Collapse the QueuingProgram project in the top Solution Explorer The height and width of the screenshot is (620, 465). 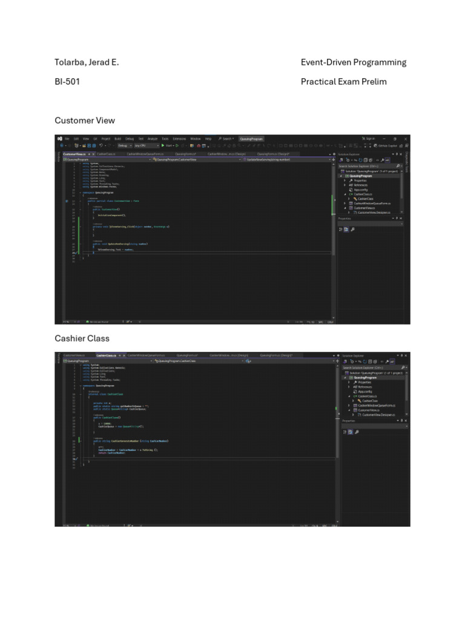(x=341, y=176)
